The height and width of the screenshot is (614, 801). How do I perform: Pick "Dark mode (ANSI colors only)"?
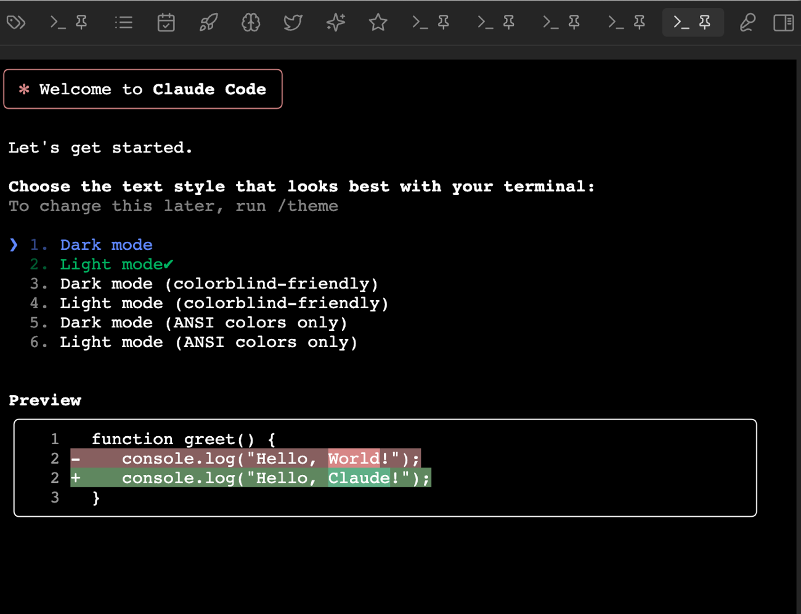[203, 323]
